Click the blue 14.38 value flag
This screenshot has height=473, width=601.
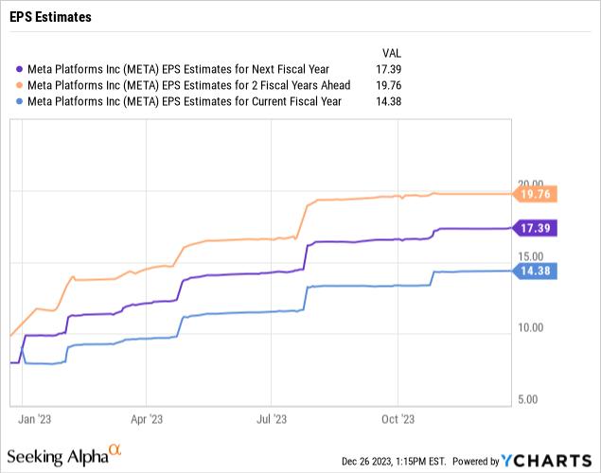tap(536, 272)
